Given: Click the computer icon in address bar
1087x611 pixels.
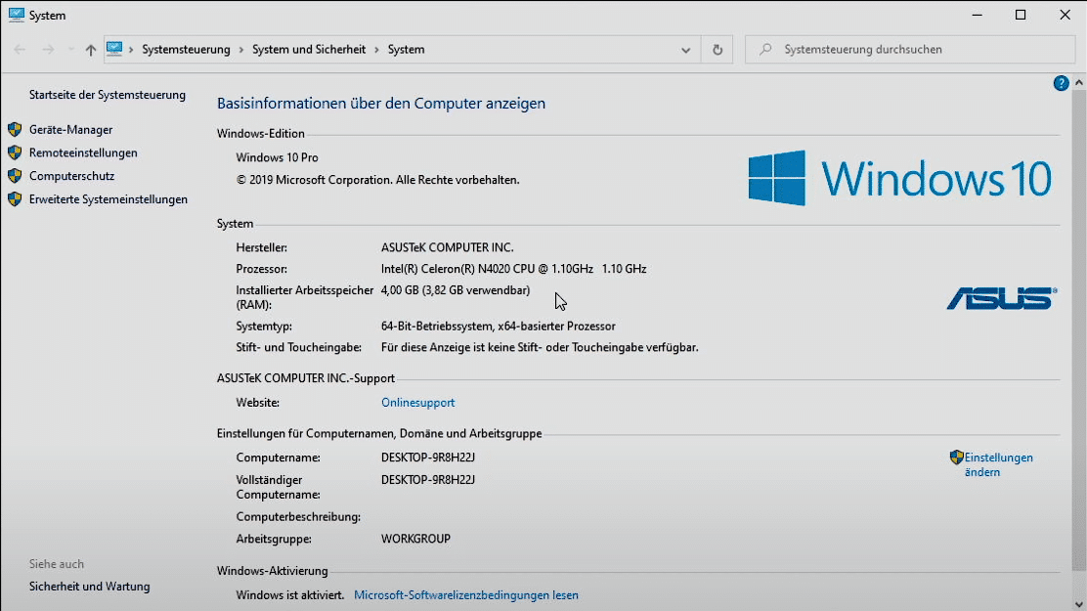Looking at the screenshot, I should pos(114,49).
